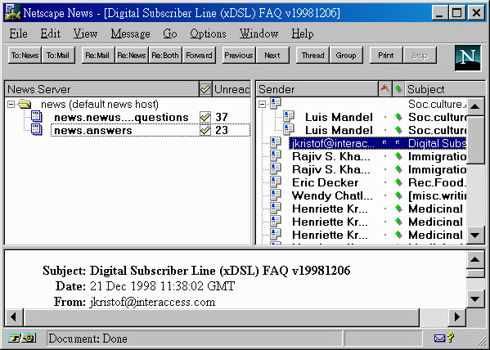Viewport: 490px width, 350px height.
Task: Click the To:Mail toolbar button
Action: click(x=58, y=56)
